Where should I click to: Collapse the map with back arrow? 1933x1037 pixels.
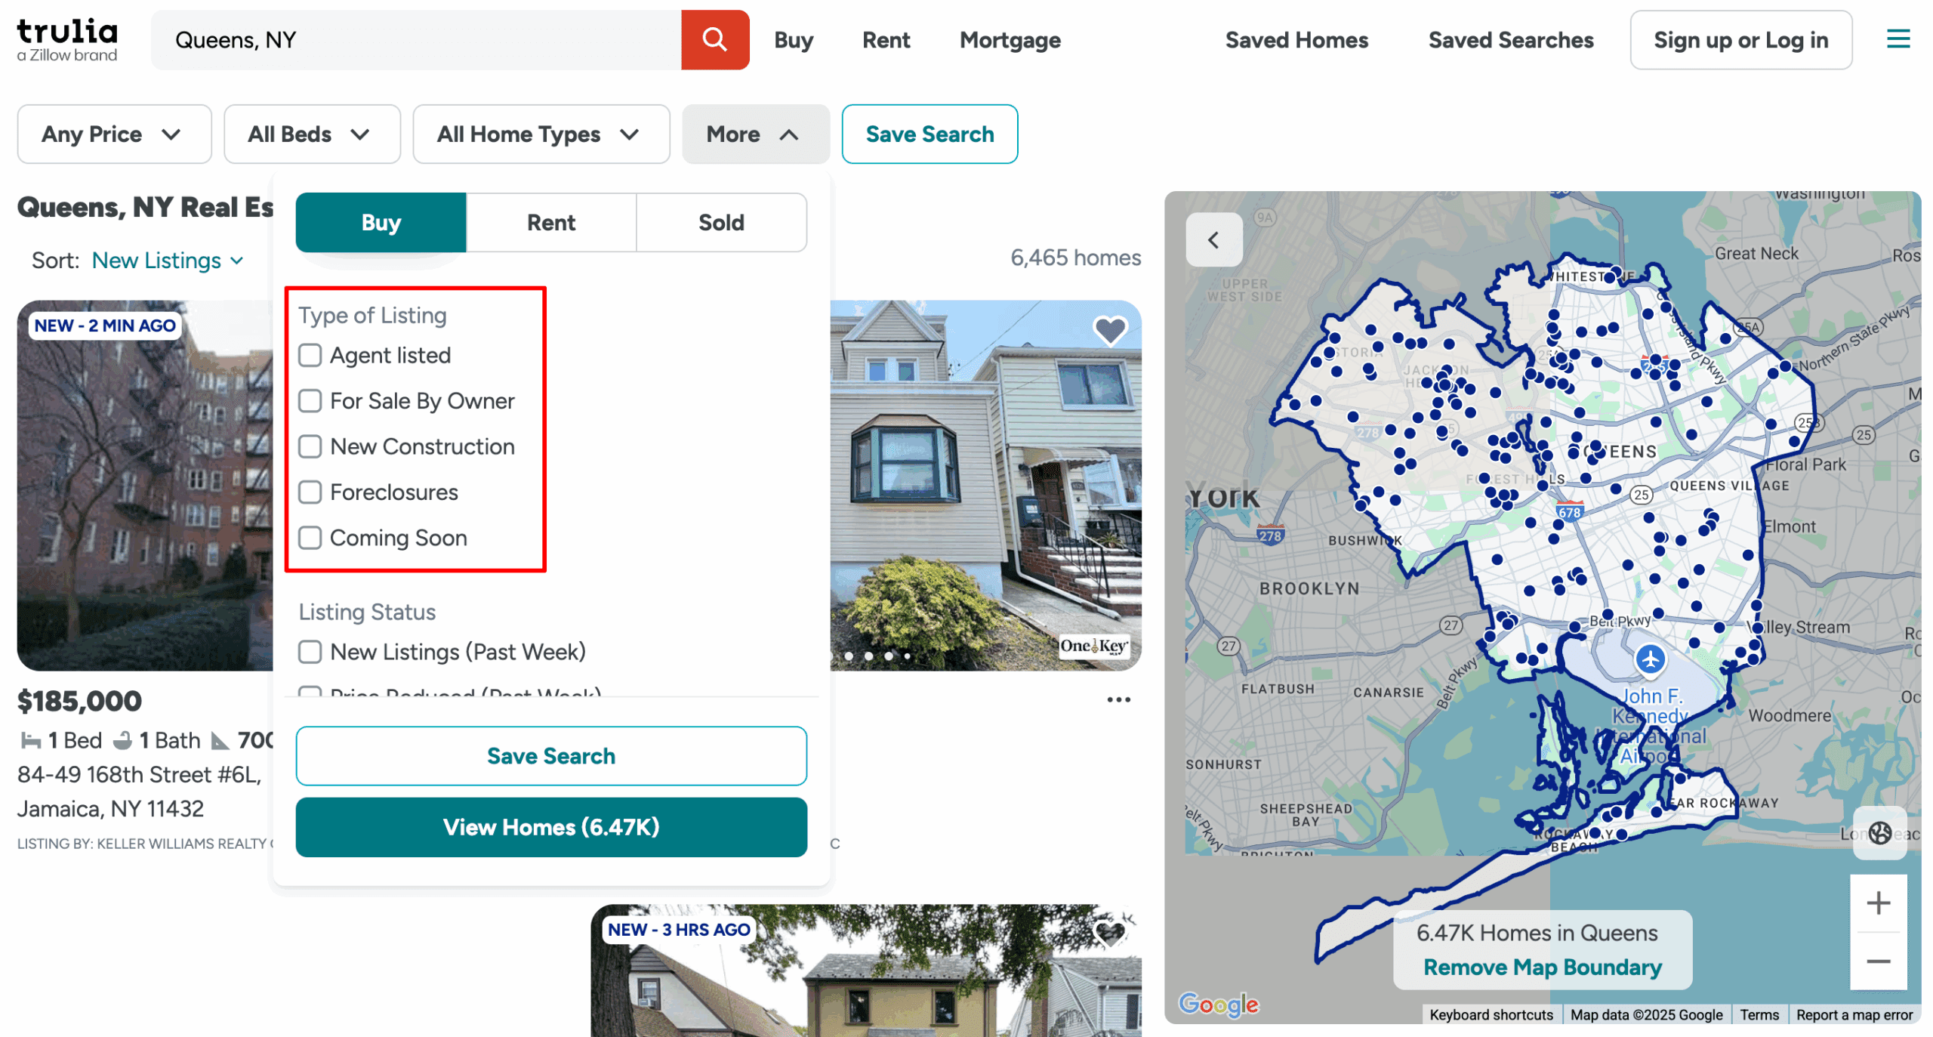point(1213,240)
